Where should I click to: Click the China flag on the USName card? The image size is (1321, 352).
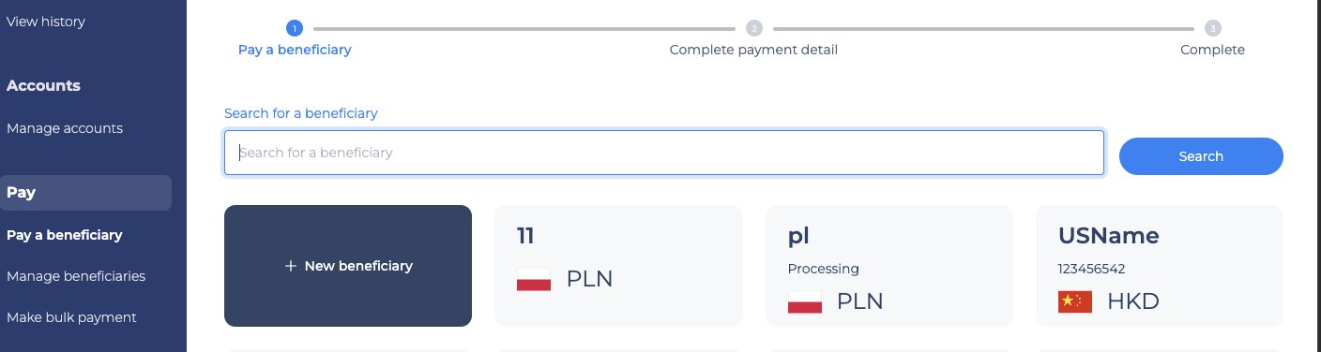pos(1075,301)
